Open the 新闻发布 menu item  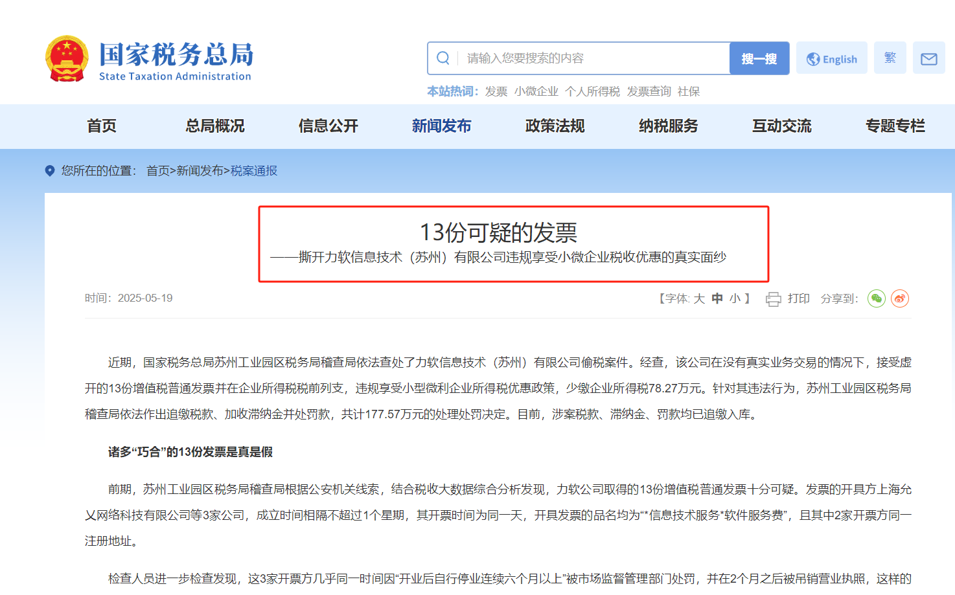[442, 126]
